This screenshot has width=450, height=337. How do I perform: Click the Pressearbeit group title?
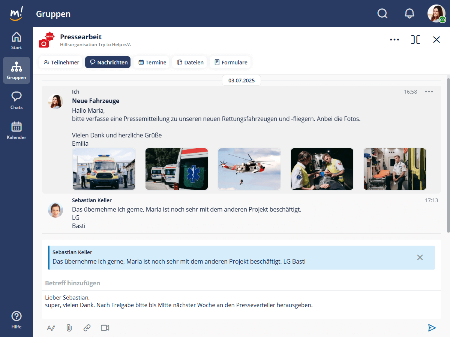[81, 37]
